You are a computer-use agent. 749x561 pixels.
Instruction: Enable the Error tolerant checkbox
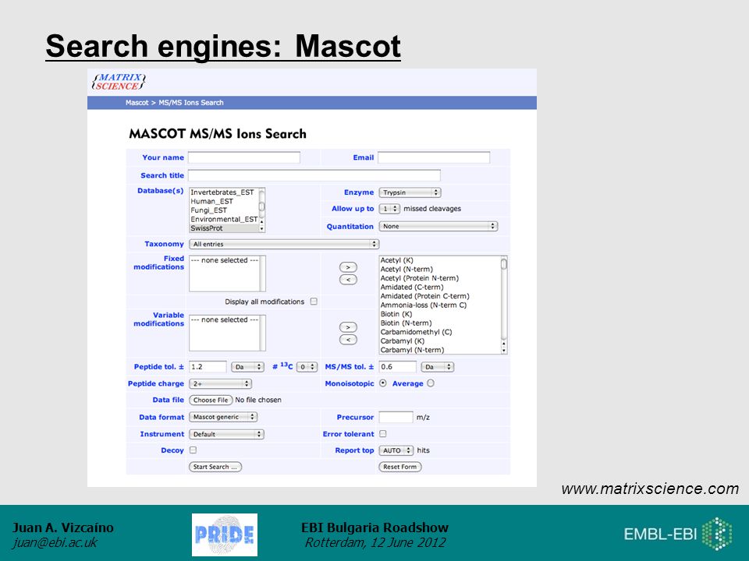coord(383,434)
